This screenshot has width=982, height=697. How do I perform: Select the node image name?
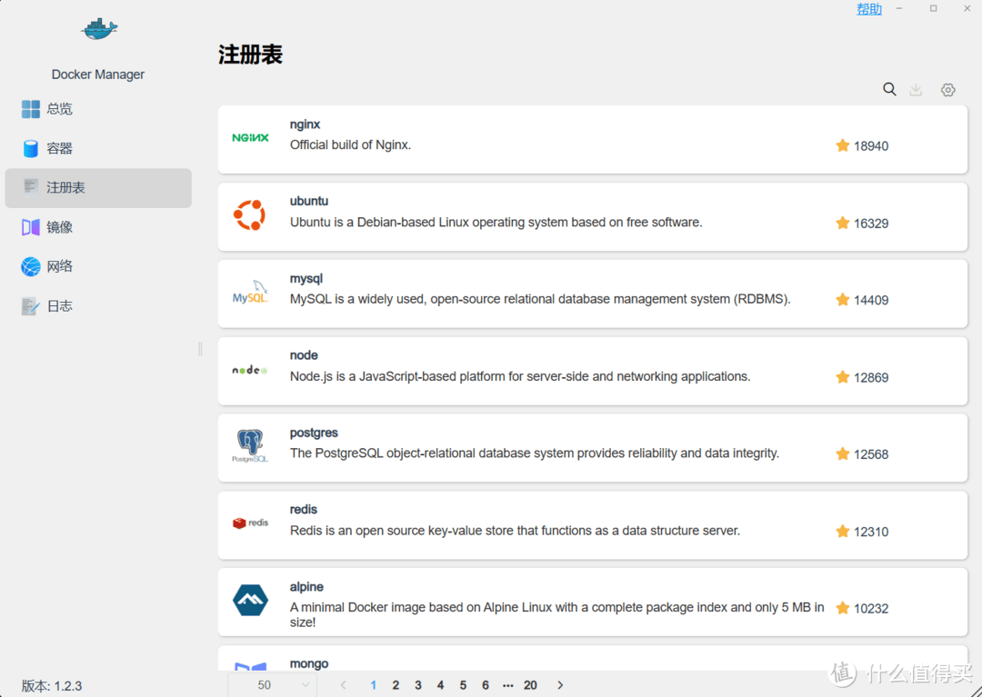click(x=304, y=355)
